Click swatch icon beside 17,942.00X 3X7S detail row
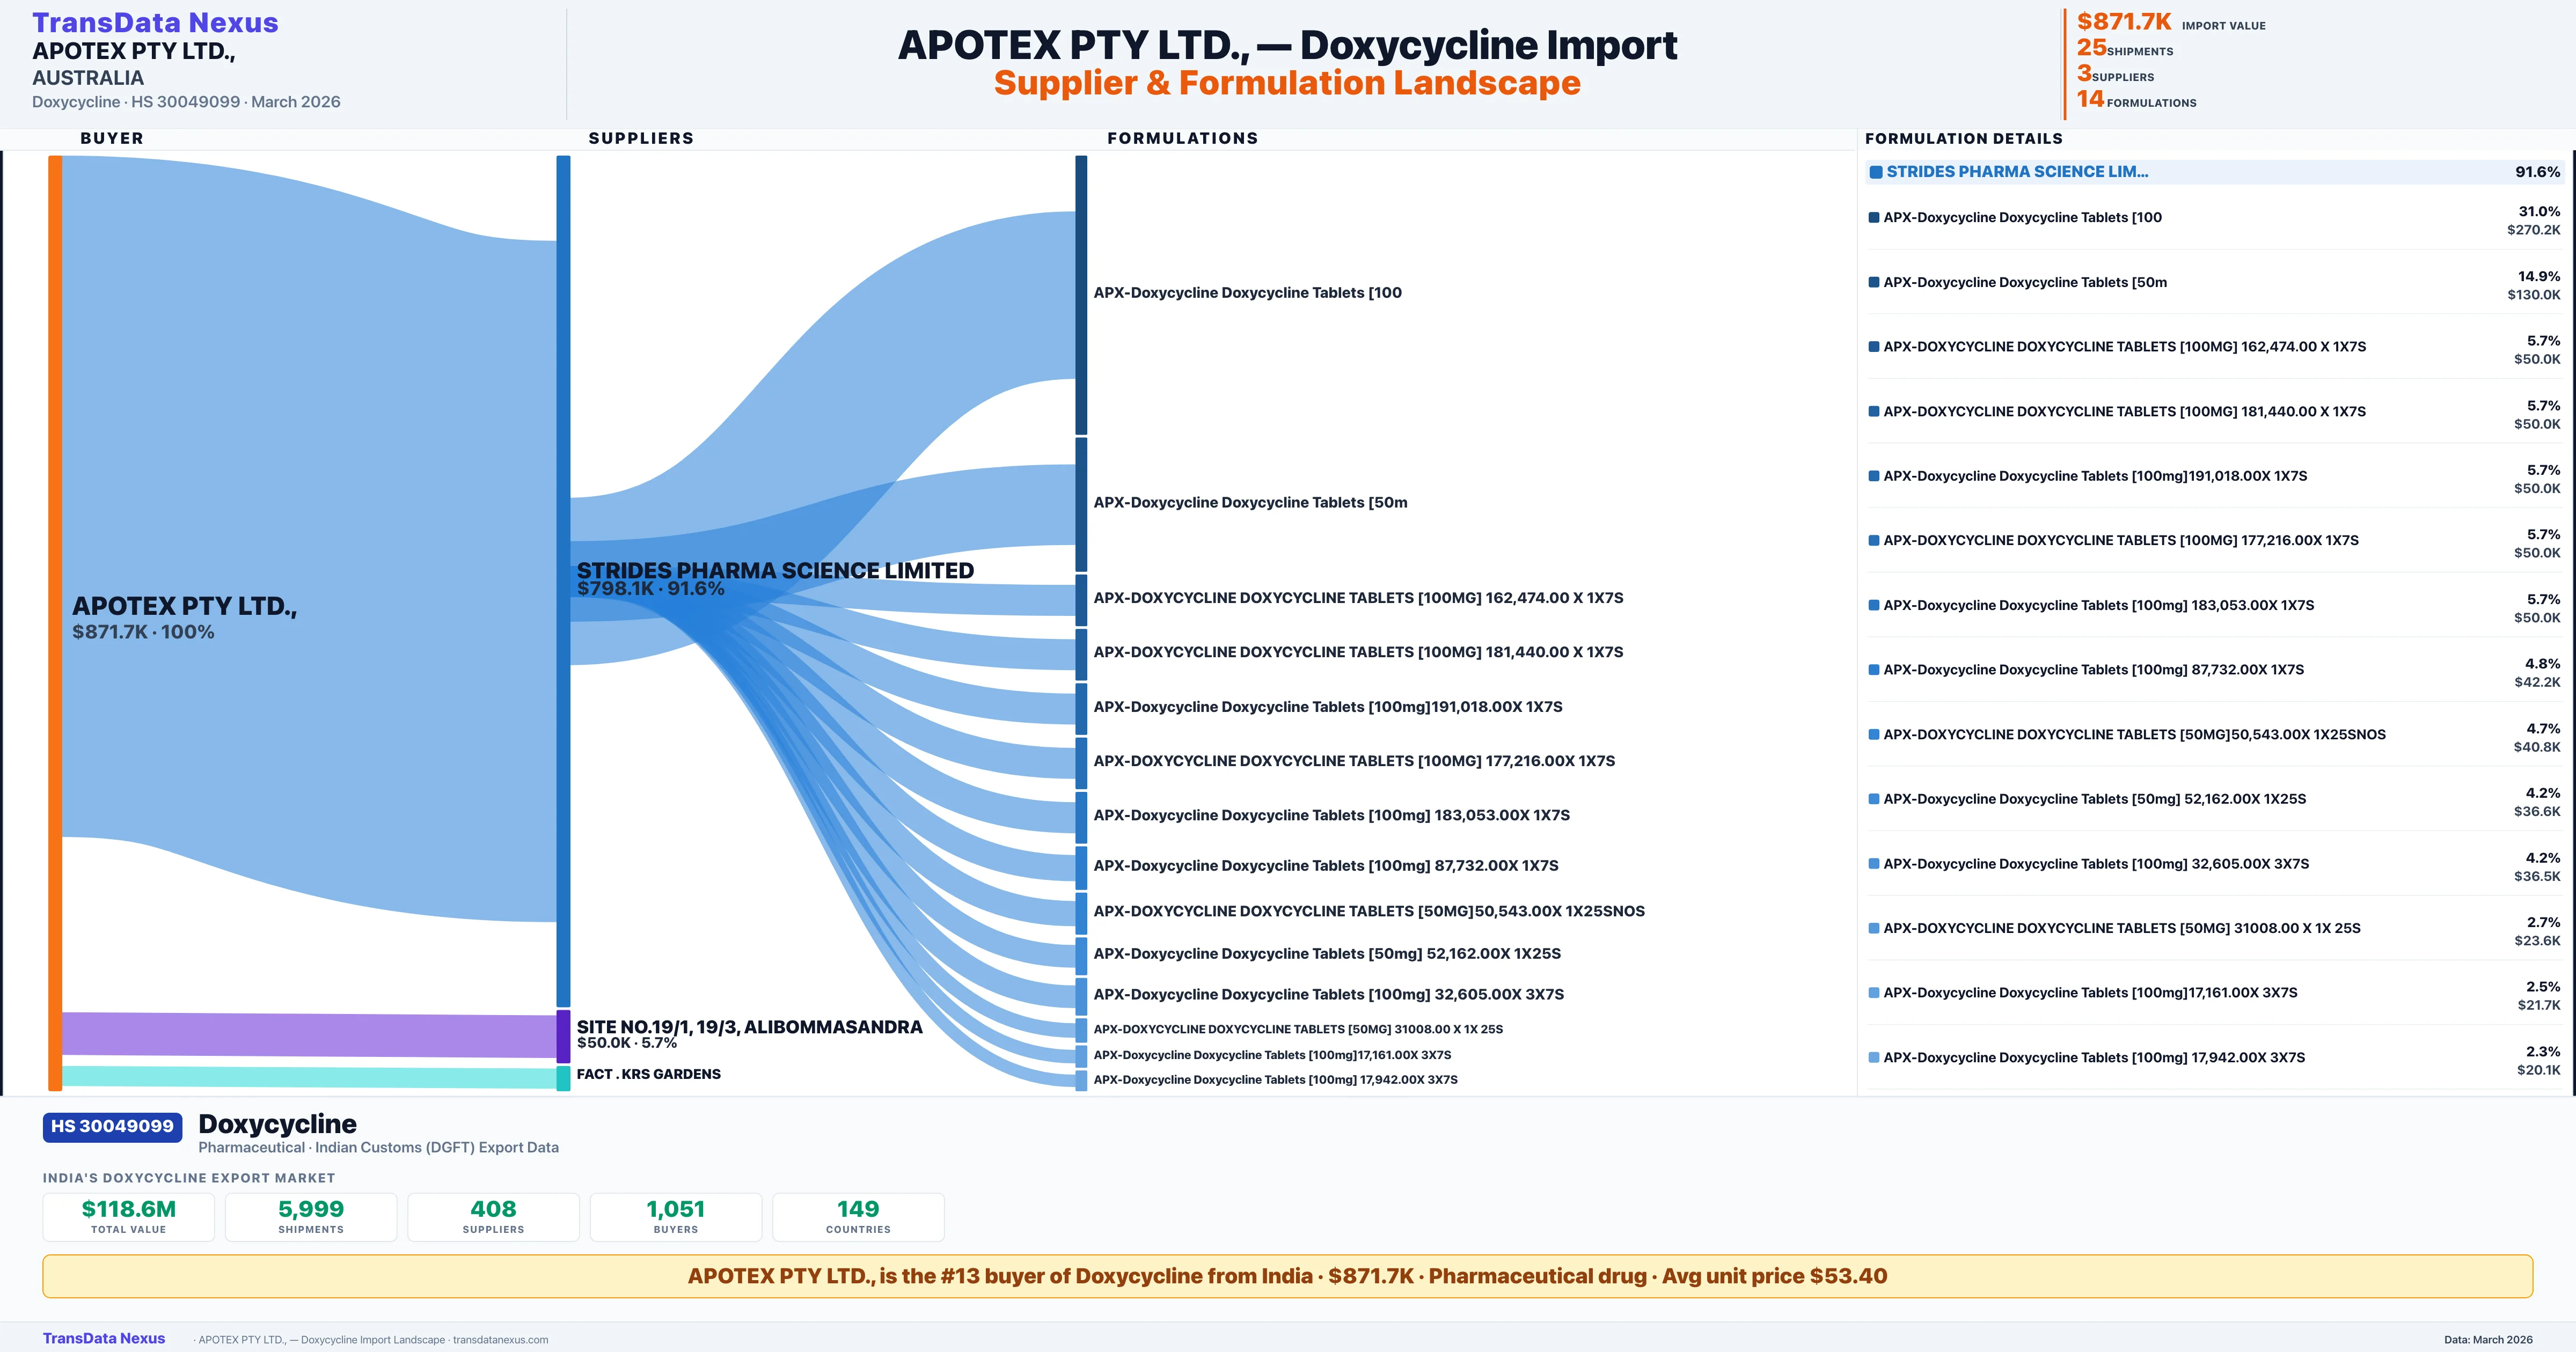The width and height of the screenshot is (2576, 1352). 1874,1058
